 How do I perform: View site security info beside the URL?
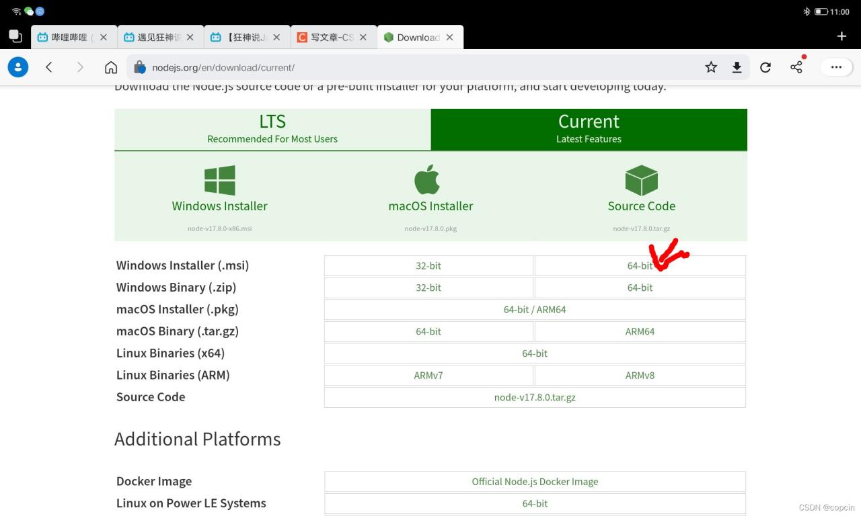pos(140,67)
